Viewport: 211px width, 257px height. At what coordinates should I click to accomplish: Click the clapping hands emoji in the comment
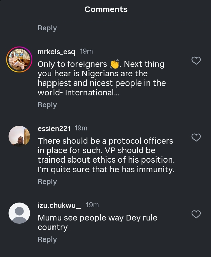click(114, 64)
